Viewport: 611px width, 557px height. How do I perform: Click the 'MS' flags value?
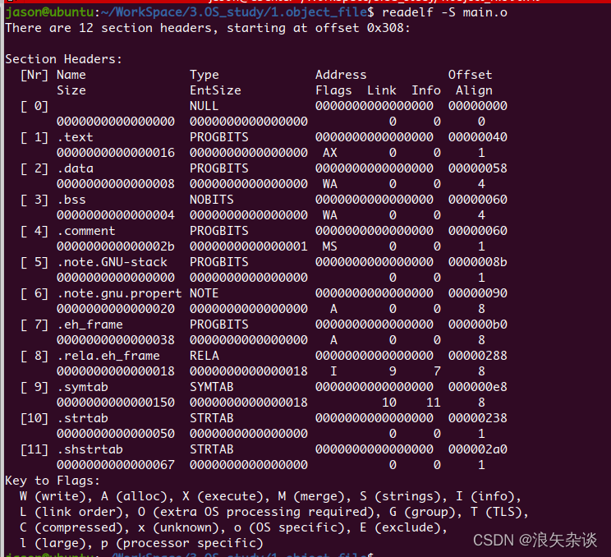[330, 246]
